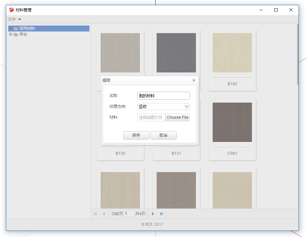Click the 名称 text field

[163, 96]
